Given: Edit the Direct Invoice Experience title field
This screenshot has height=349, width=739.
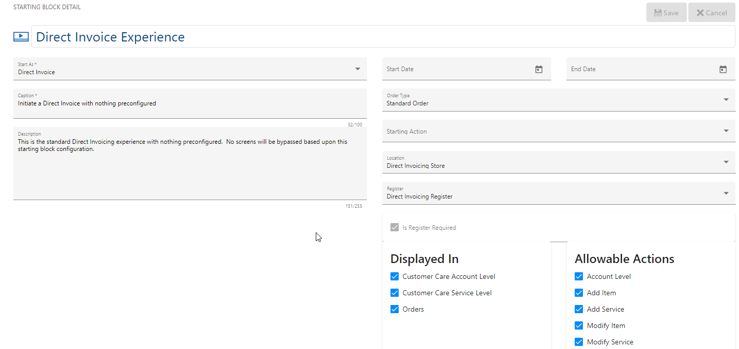Looking at the screenshot, I should click(x=383, y=37).
